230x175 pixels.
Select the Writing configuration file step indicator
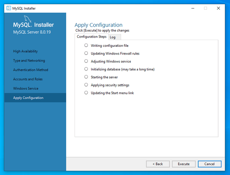86,45
